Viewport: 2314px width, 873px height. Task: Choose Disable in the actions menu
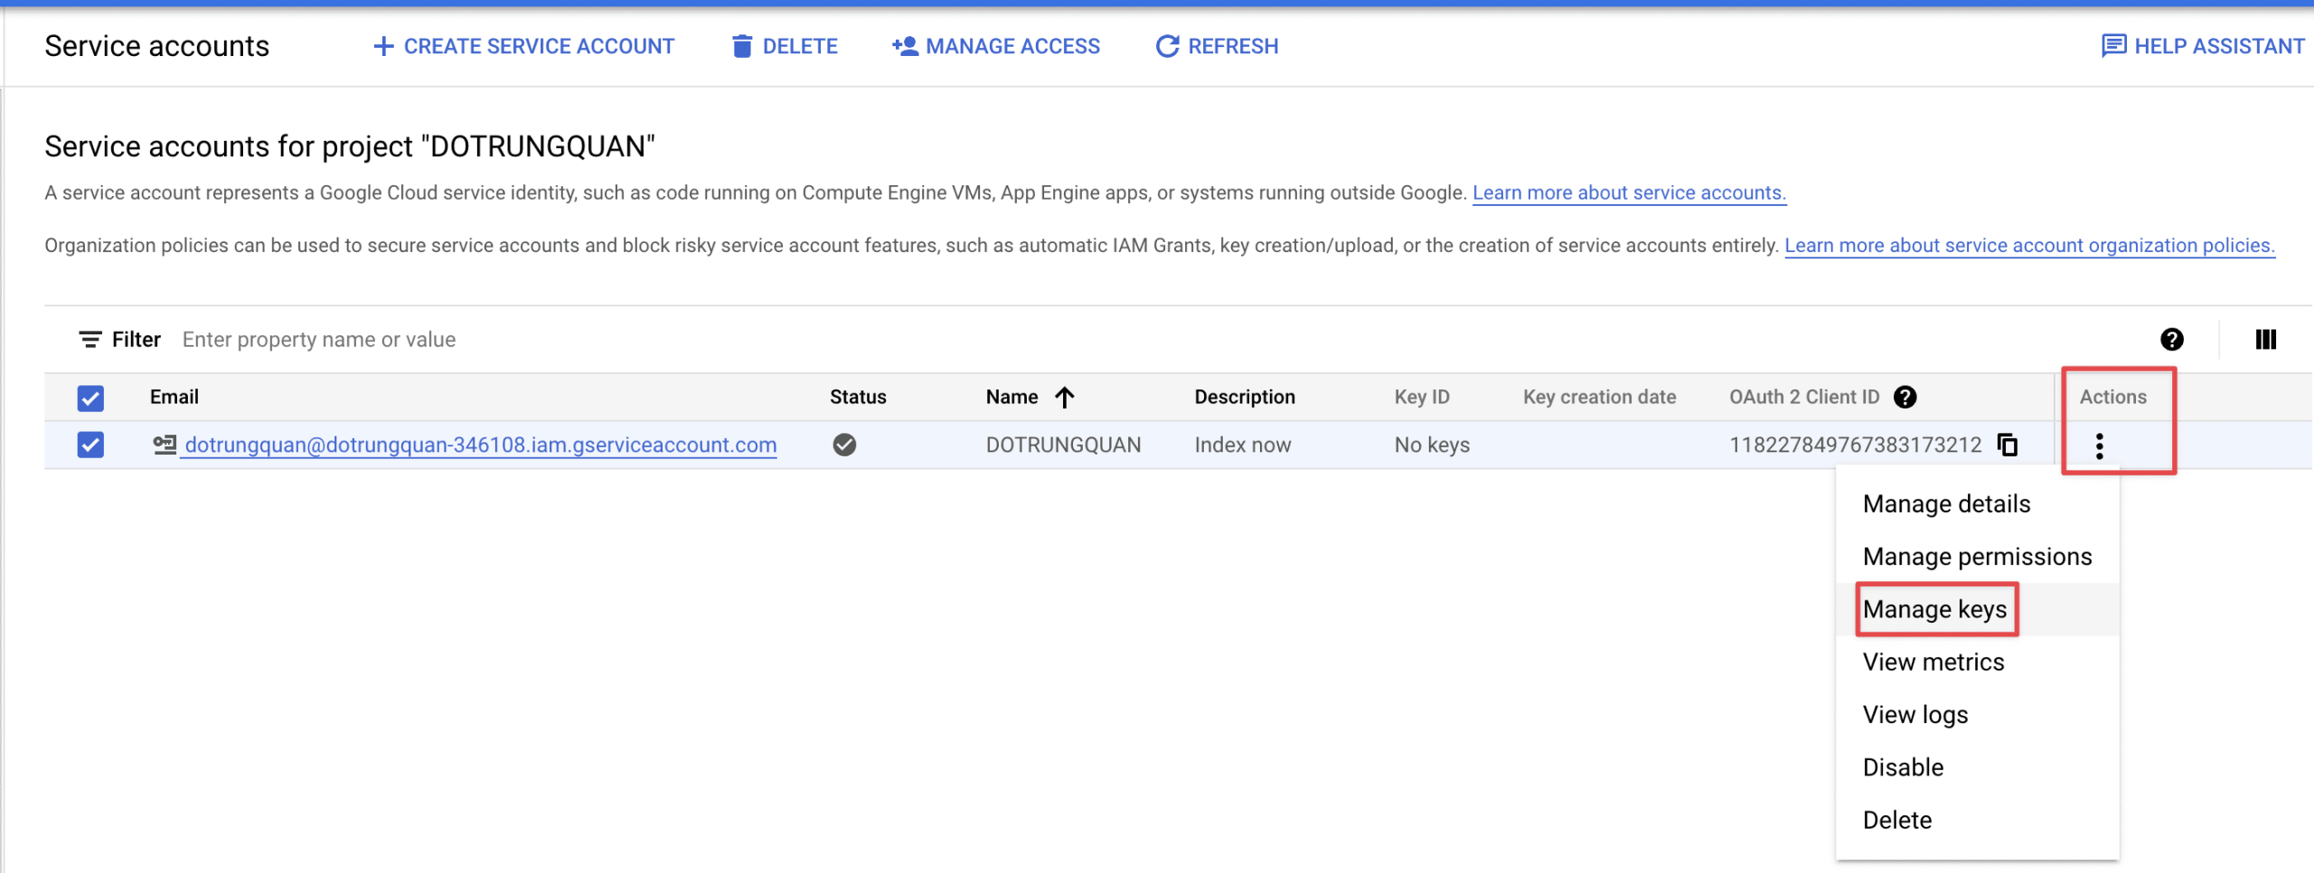[x=1903, y=767]
